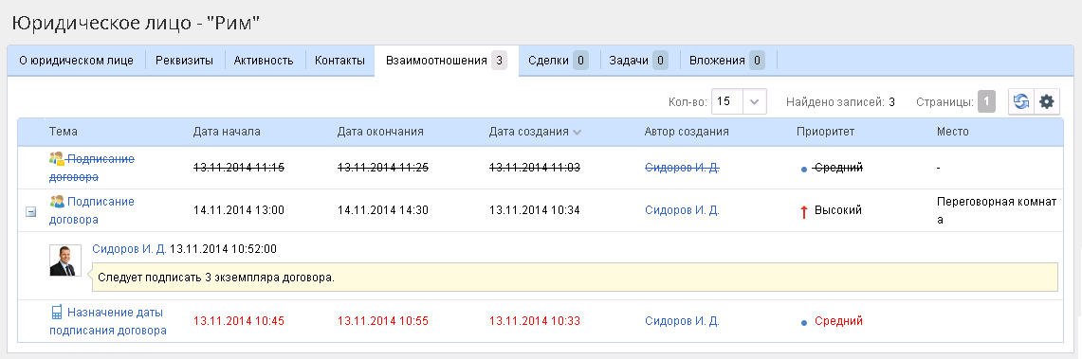This screenshot has width=1082, height=359.
Task: Open the Активность tab
Action: click(264, 61)
